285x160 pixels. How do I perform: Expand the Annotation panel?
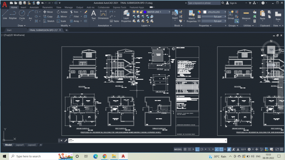pyautogui.click(x=105, y=26)
